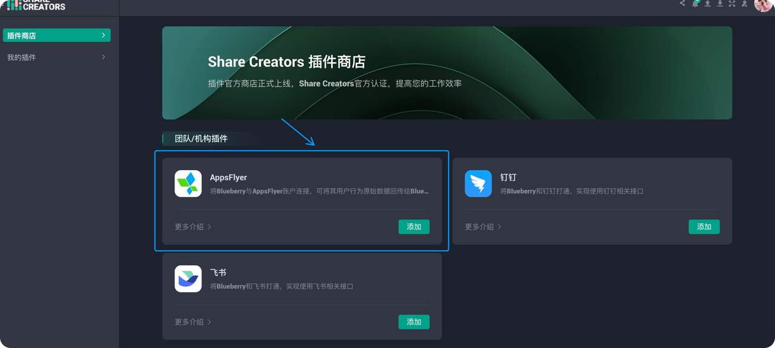Expand the 我的插件 chevron
775x348 pixels.
(x=104, y=57)
